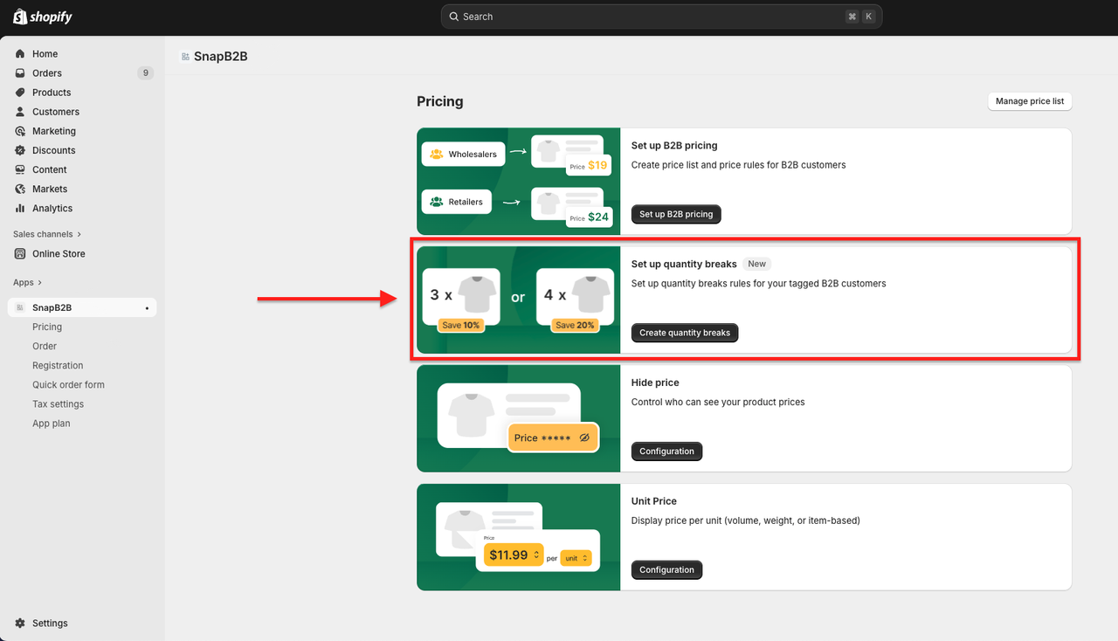This screenshot has width=1118, height=641.
Task: Click the Set up quantity breaks title
Action: pos(684,264)
